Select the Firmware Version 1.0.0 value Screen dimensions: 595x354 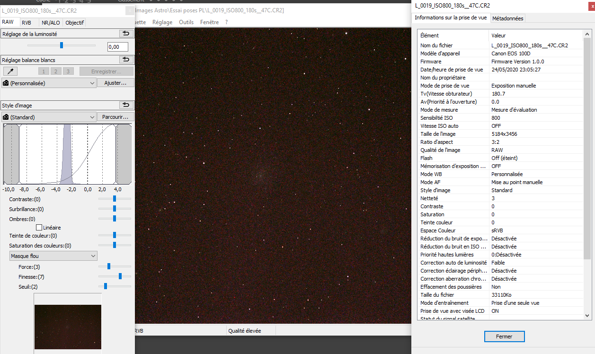point(517,62)
